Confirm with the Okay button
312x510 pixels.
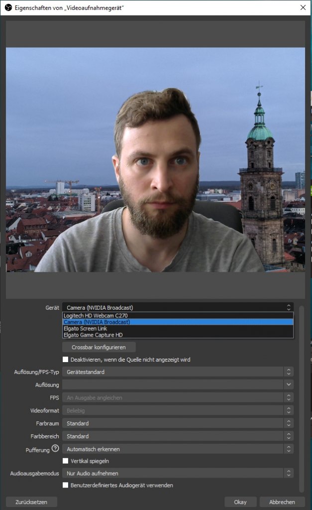pyautogui.click(x=240, y=502)
